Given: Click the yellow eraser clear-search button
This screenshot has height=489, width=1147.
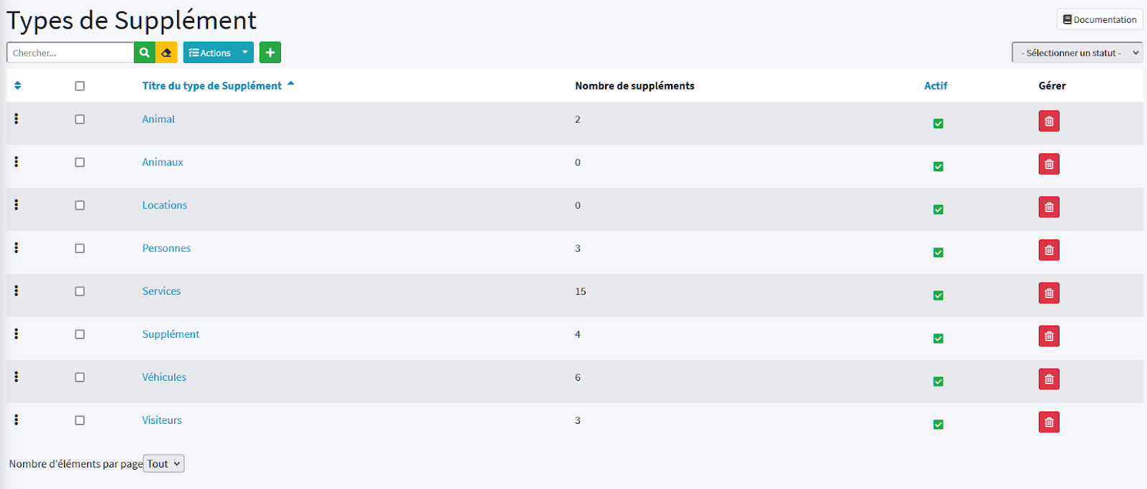Looking at the screenshot, I should (x=166, y=52).
